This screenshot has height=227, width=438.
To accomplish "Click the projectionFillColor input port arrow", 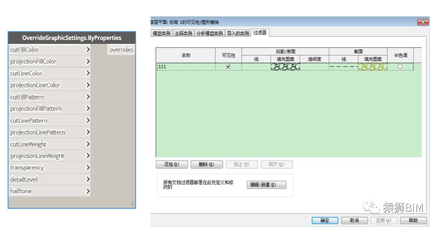I will [x=88, y=61].
